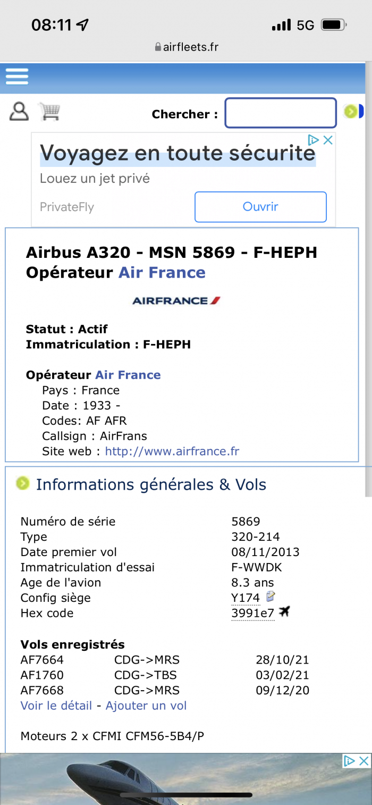Viewport: 372px width, 805px height.
Task: Tap the user account icon
Action: pyautogui.click(x=19, y=111)
